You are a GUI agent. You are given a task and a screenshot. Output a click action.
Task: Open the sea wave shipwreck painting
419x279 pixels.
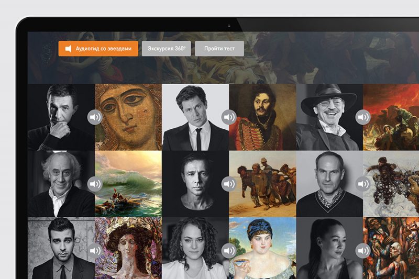tap(128, 184)
